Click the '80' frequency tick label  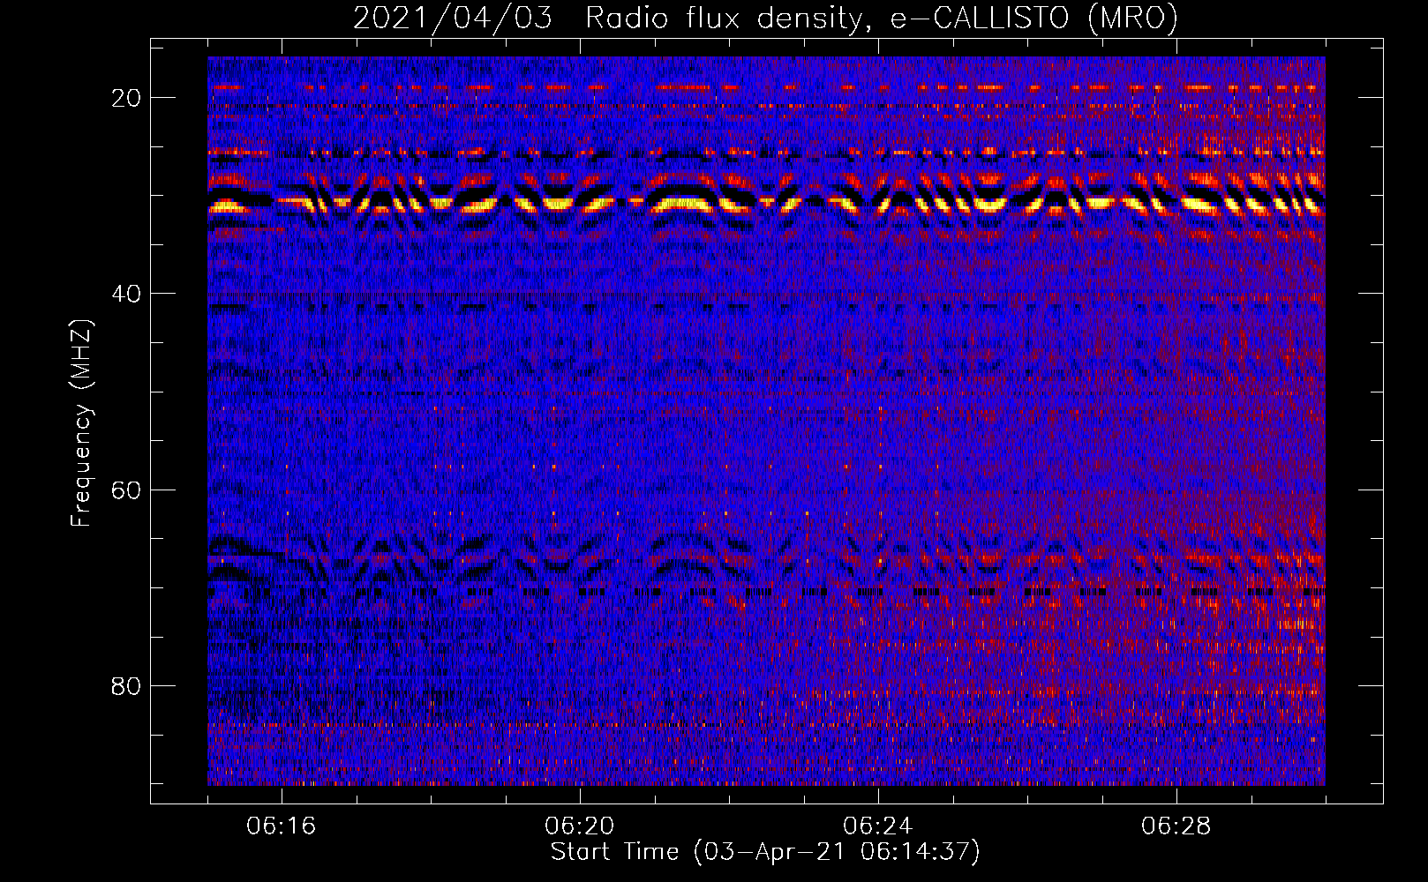pyautogui.click(x=126, y=685)
